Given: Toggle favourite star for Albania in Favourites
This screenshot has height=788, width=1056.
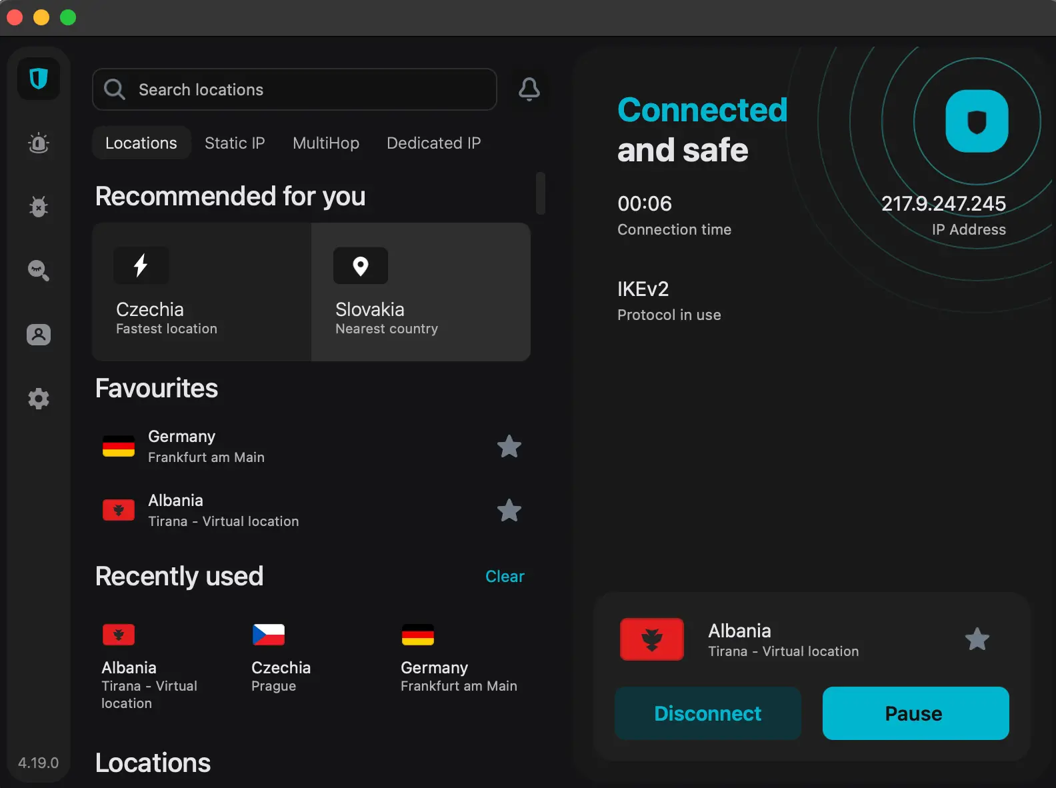Looking at the screenshot, I should tap(509, 511).
